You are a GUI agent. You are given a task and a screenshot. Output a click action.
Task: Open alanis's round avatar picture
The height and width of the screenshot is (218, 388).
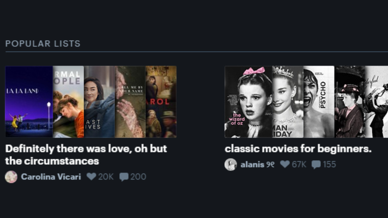[x=231, y=164]
